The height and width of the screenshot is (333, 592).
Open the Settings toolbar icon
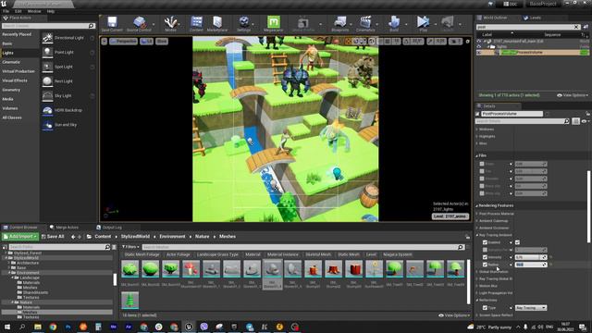244,22
